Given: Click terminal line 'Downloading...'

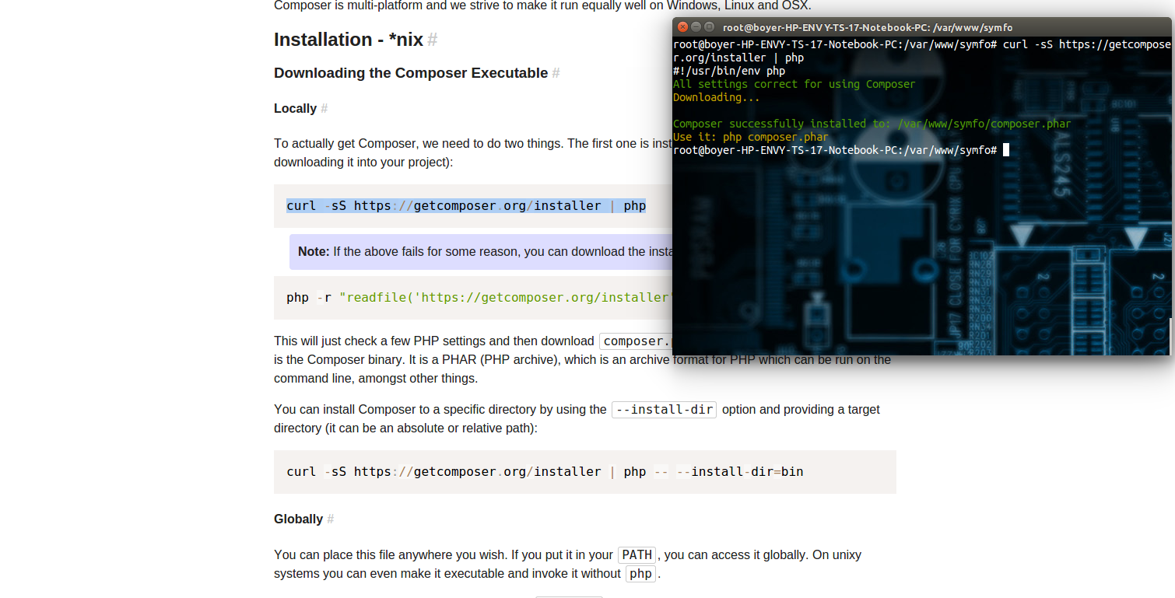Looking at the screenshot, I should click(717, 97).
